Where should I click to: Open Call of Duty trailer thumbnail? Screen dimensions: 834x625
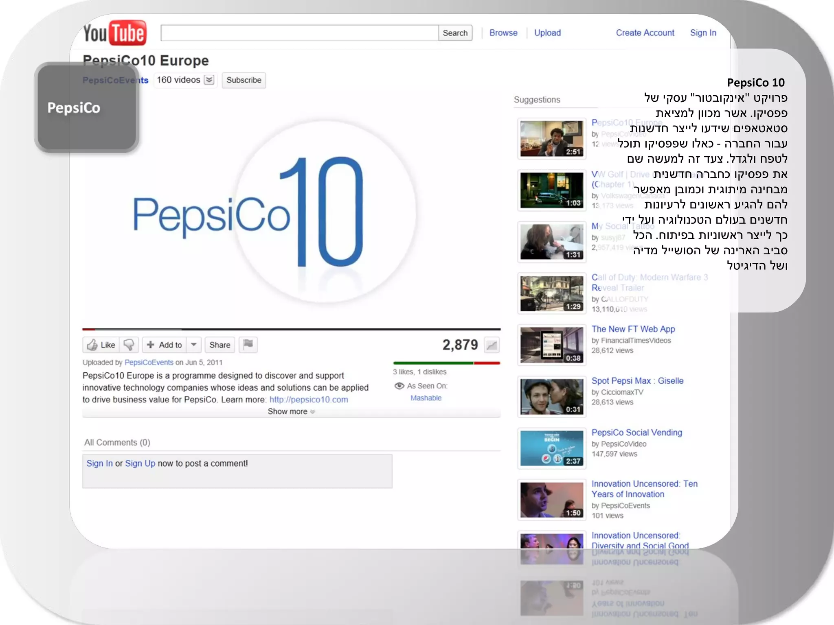[551, 294]
